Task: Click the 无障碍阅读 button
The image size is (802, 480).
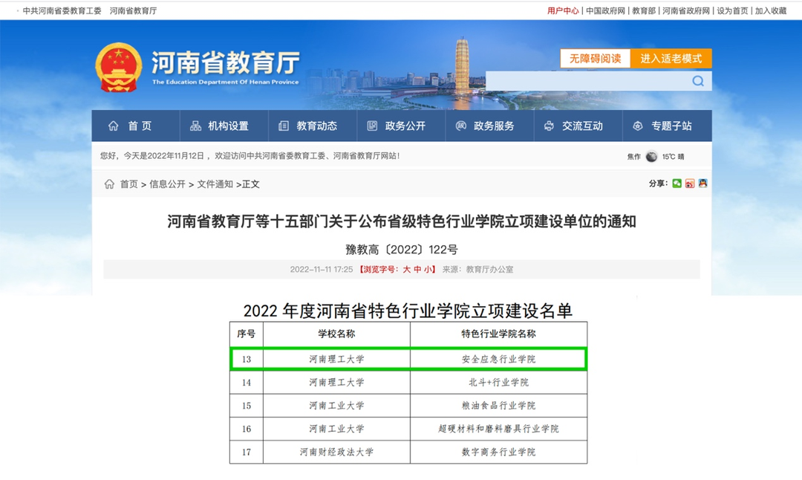Action: coord(596,59)
